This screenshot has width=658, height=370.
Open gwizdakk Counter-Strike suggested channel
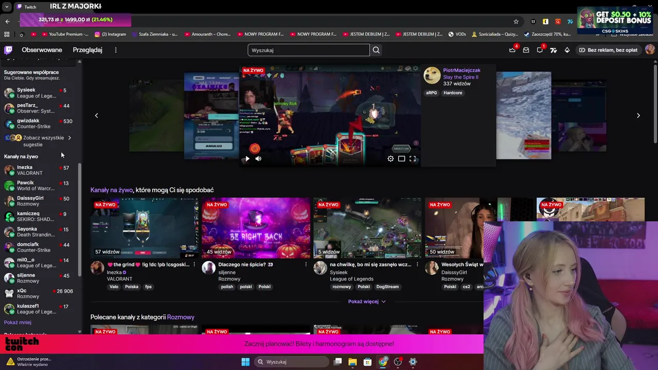click(x=39, y=124)
